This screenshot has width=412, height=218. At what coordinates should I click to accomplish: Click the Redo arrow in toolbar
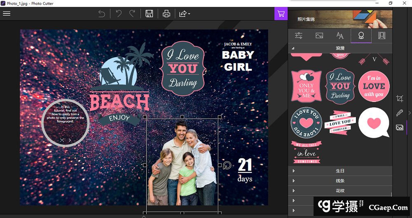click(132, 14)
